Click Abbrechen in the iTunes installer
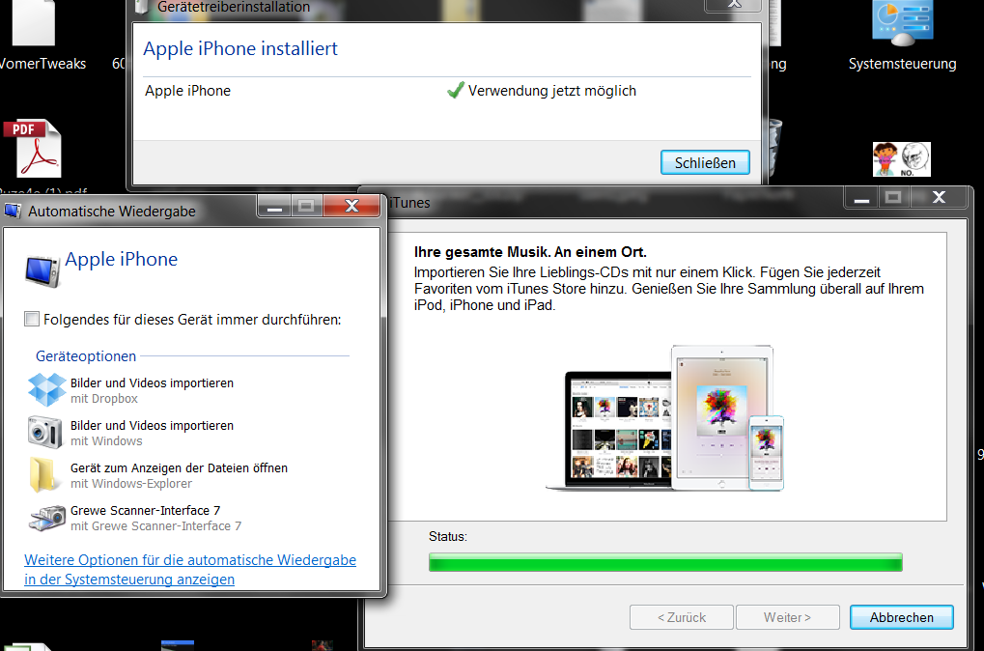984x651 pixels. coord(901,617)
